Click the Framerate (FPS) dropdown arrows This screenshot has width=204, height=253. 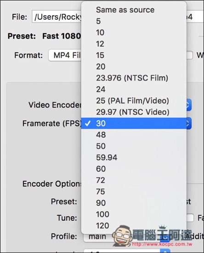pos(189,123)
